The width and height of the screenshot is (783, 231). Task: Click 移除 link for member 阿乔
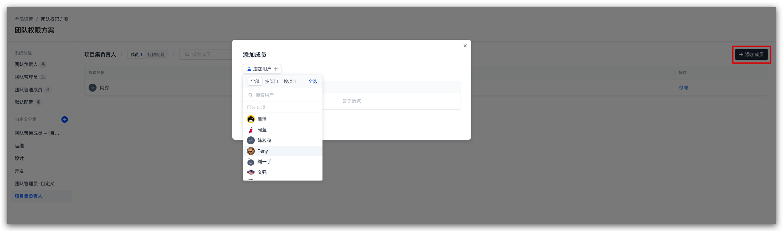click(x=683, y=88)
